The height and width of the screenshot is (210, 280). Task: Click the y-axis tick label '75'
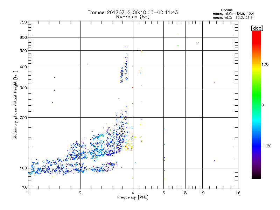coord(24,188)
